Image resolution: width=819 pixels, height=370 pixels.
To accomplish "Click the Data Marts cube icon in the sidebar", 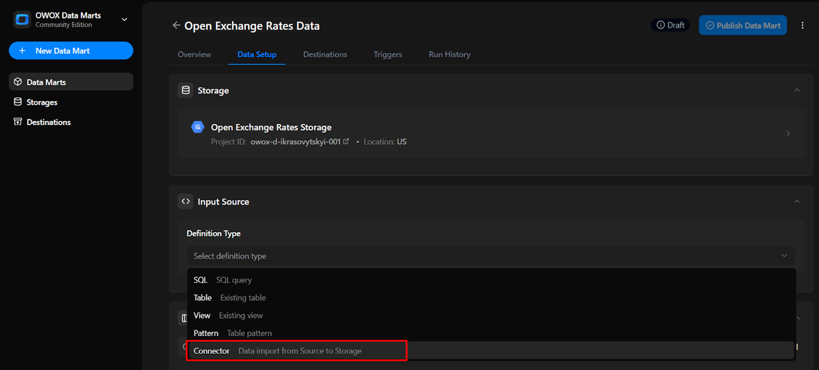I will pyautogui.click(x=18, y=82).
